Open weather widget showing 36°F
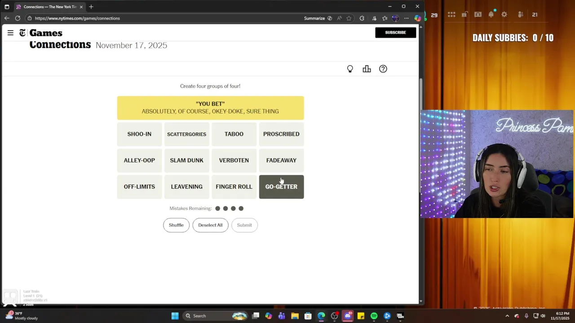 [22, 316]
